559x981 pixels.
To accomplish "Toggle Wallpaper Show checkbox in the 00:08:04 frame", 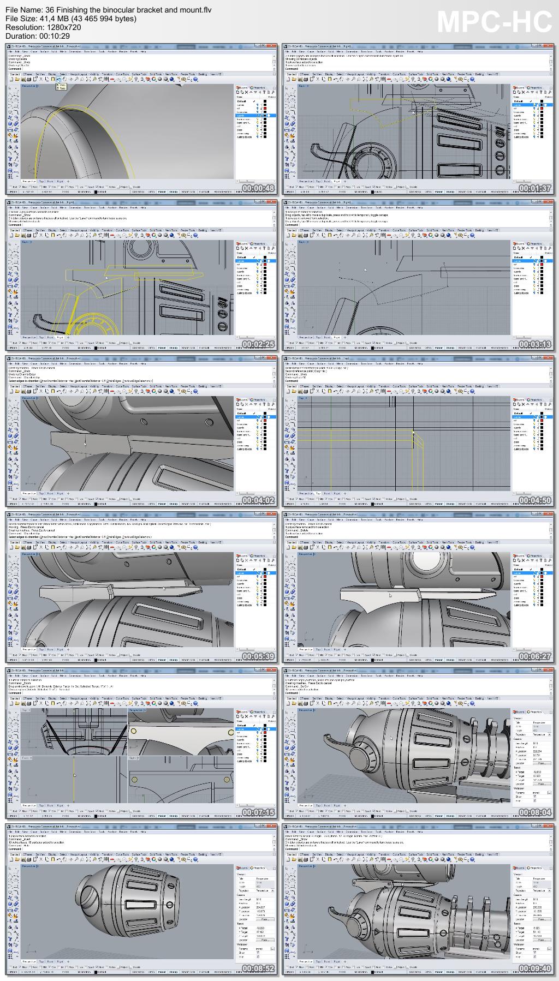I will click(x=534, y=797).
